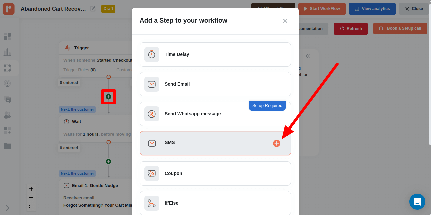Viewport: 431px width, 215px height.
Task: Open View analytics
Action: pos(372,9)
